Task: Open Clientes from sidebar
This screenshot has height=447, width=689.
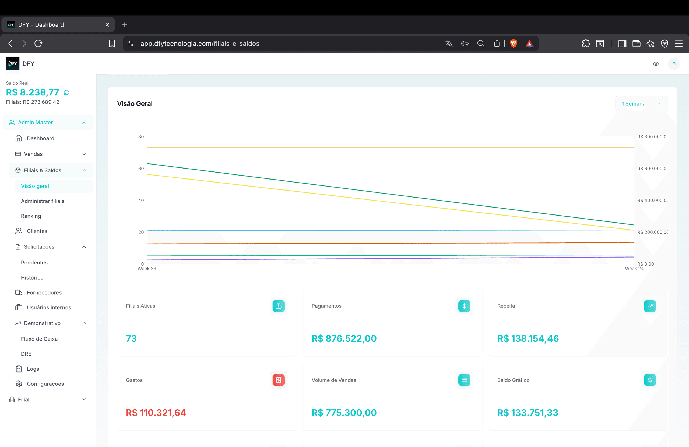Action: coord(37,231)
